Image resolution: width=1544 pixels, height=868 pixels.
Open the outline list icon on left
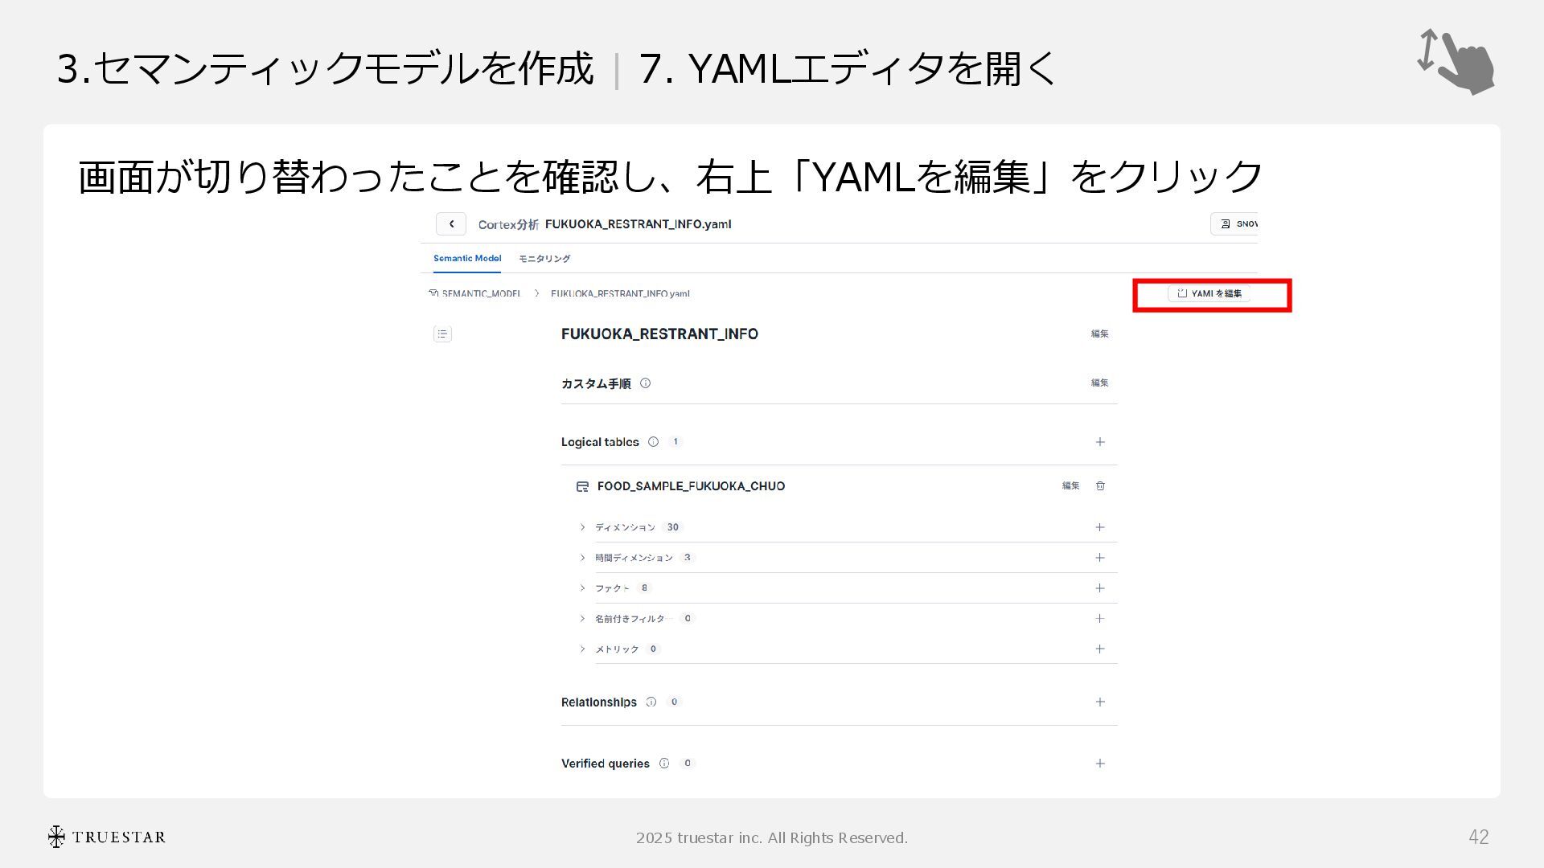[442, 334]
